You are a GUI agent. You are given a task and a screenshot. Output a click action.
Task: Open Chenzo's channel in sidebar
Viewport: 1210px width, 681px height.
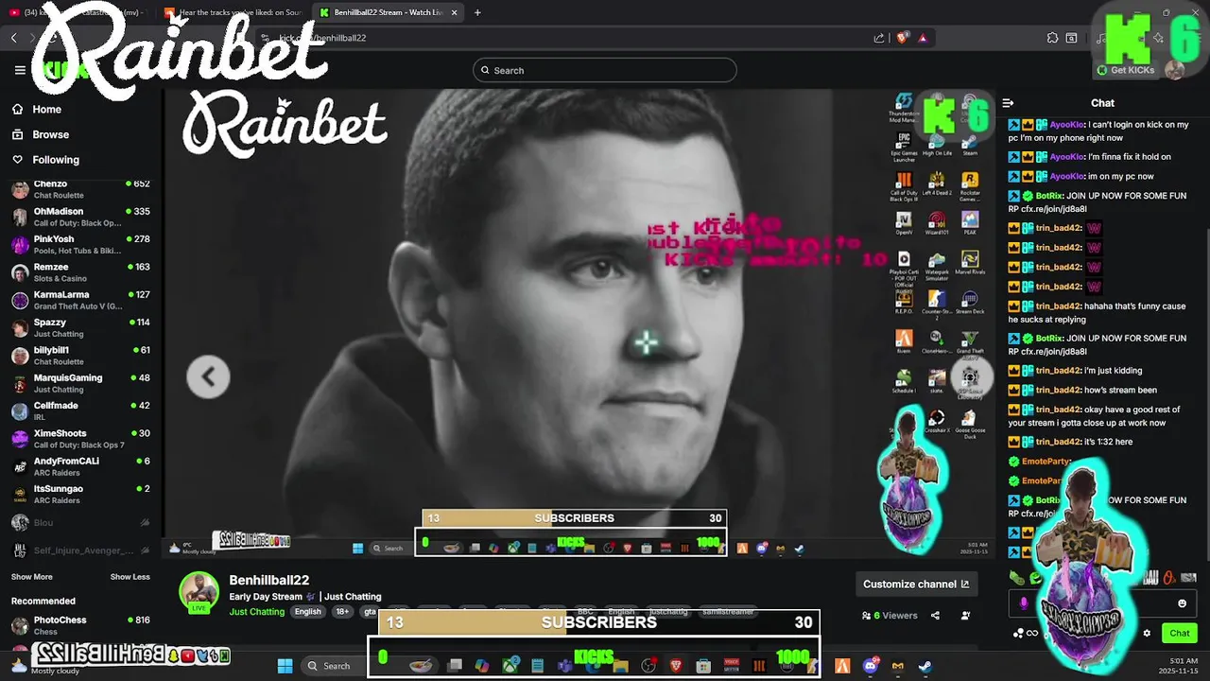tap(80, 189)
